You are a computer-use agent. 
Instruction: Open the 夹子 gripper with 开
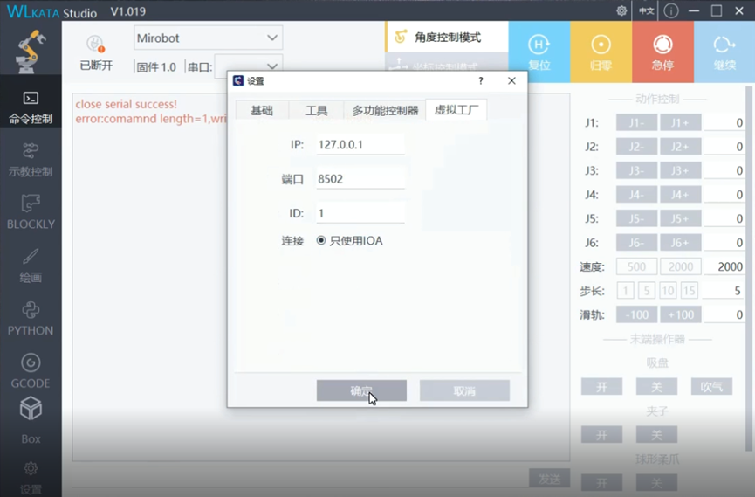tap(601, 435)
